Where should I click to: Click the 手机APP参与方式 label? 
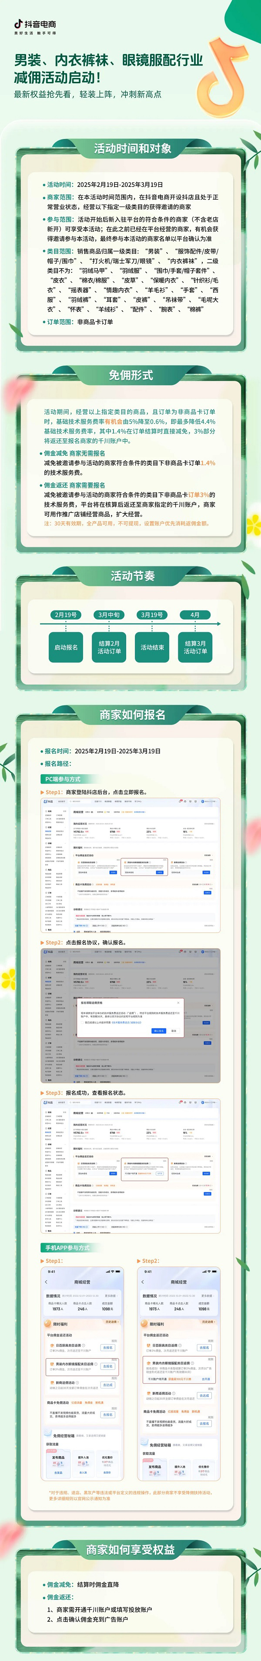(x=67, y=1247)
